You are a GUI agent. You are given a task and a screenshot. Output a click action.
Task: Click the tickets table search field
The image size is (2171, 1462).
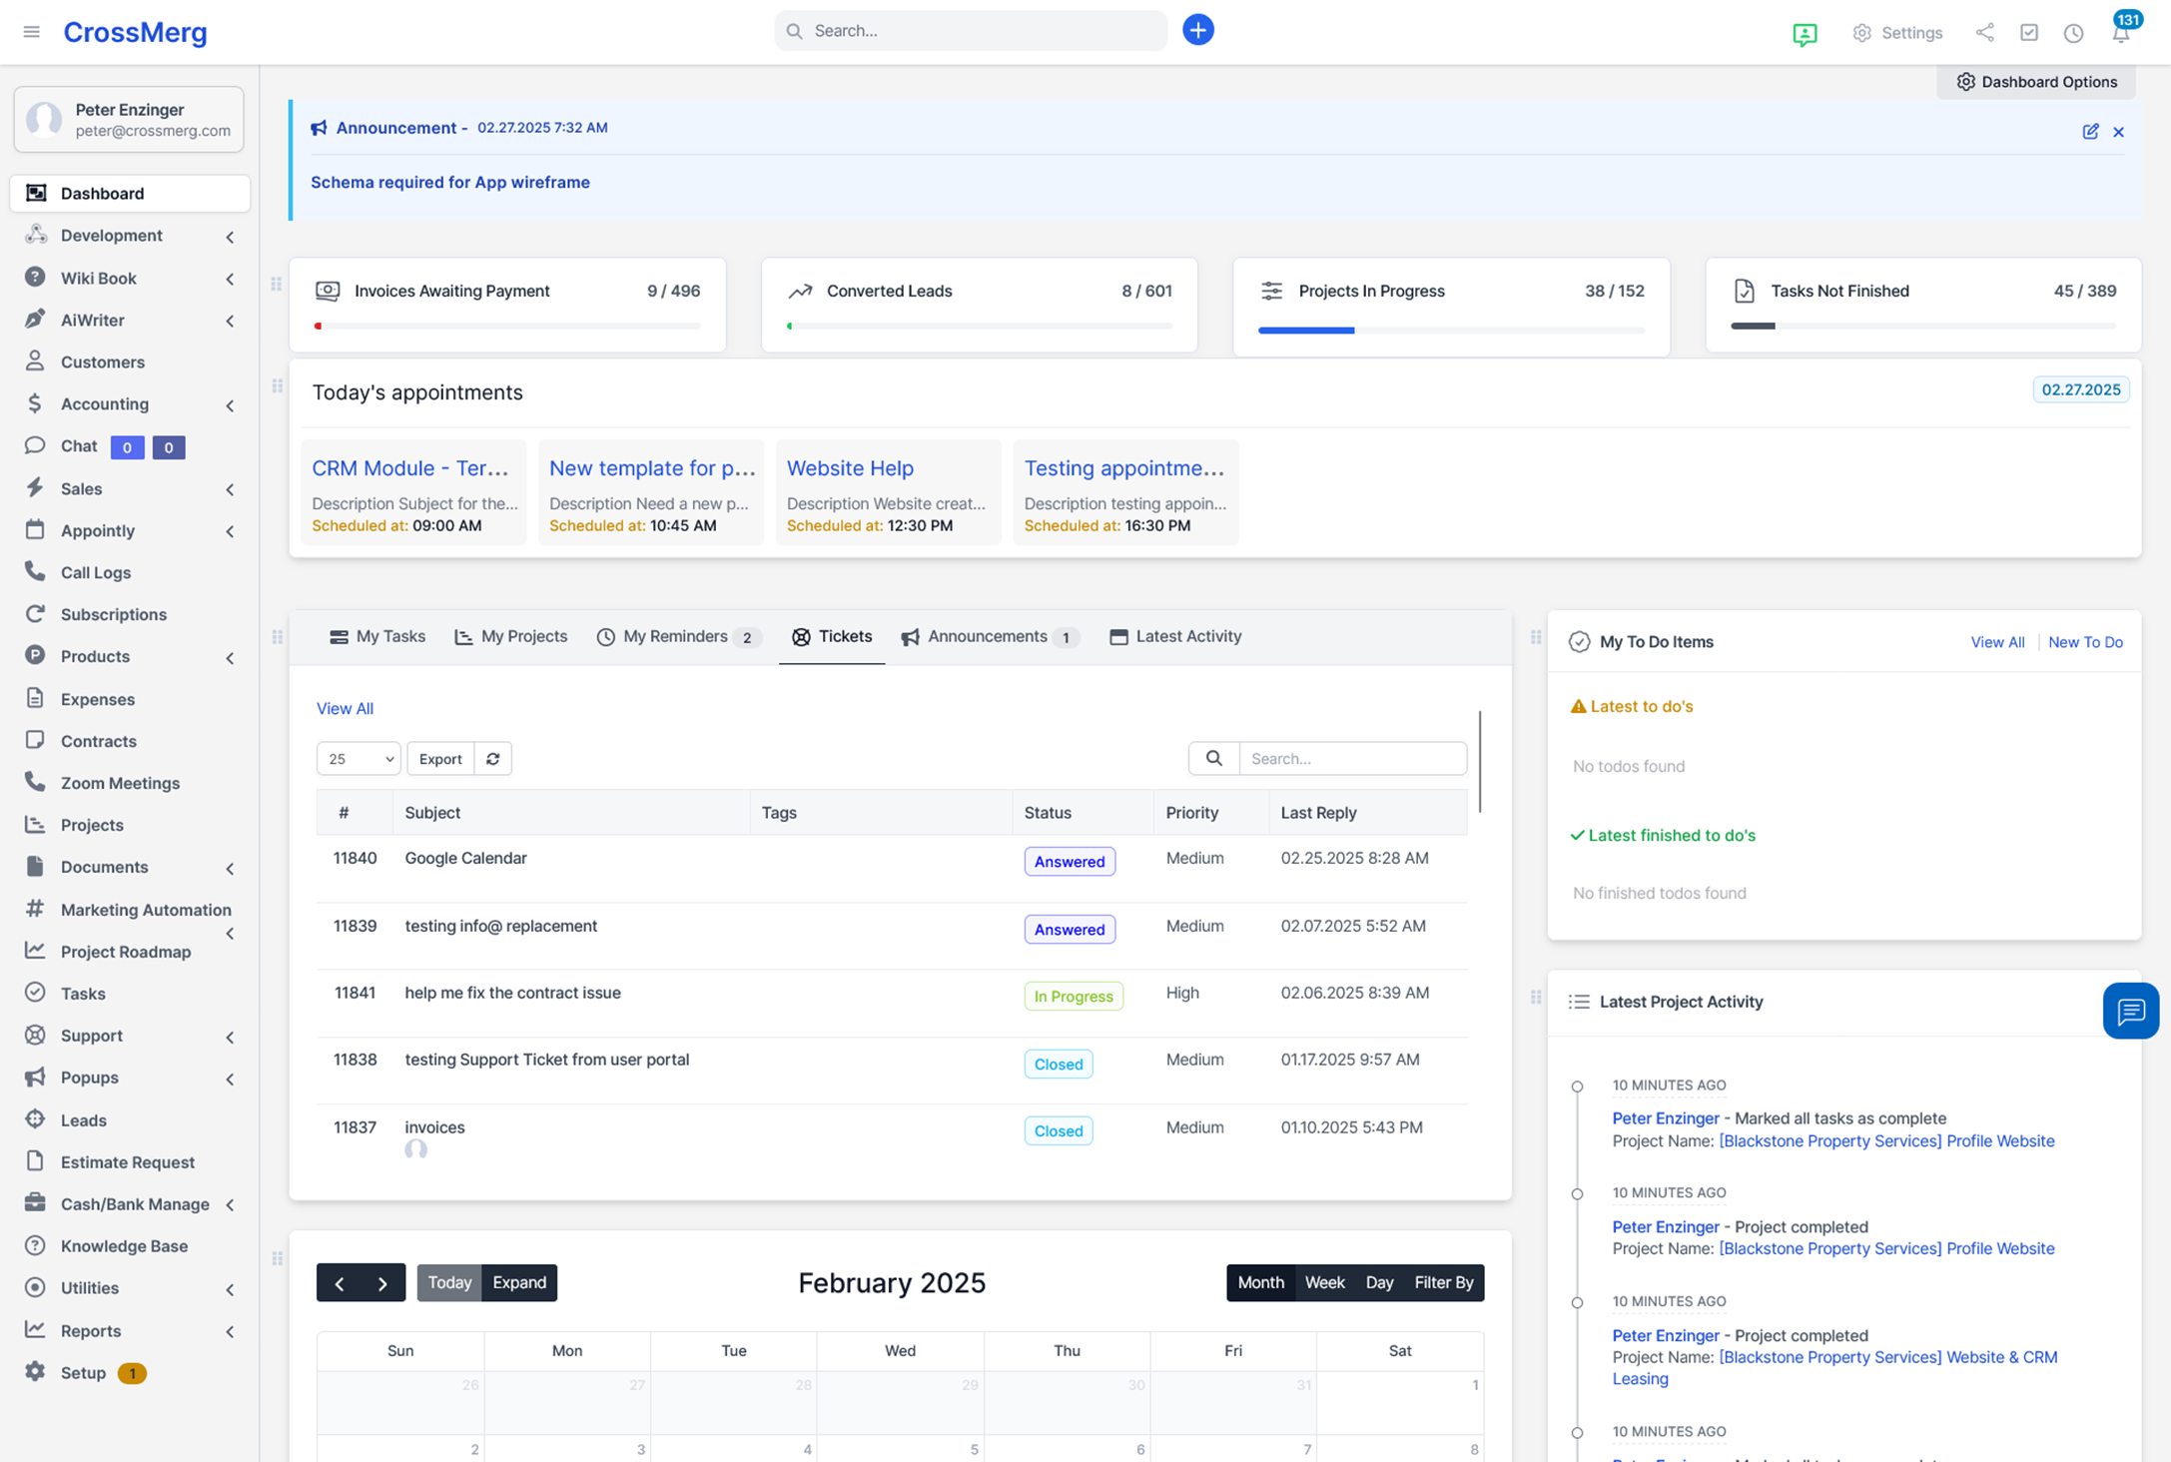point(1352,759)
